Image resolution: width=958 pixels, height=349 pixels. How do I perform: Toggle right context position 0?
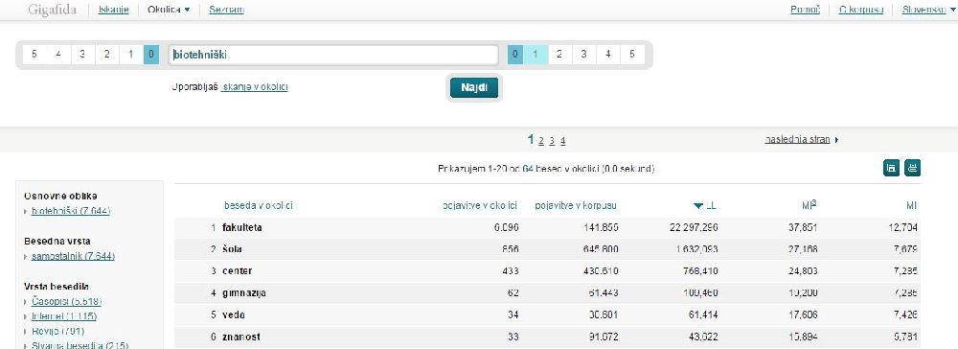click(515, 55)
